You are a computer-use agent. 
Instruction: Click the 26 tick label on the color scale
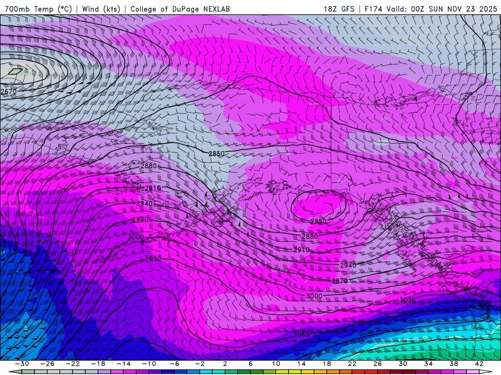point(378,364)
